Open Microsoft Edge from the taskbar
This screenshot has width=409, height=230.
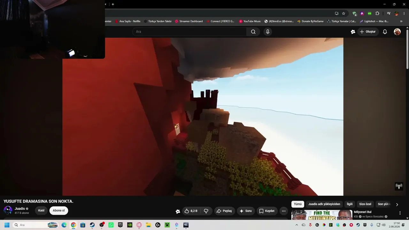click(64, 225)
